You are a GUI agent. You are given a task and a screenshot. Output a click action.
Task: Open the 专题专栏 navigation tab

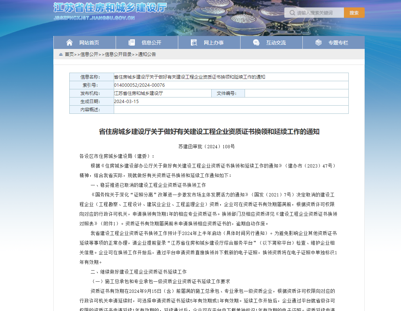(x=334, y=43)
